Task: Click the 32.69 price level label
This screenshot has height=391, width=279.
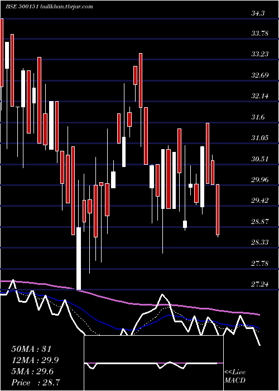Action: 260,75
